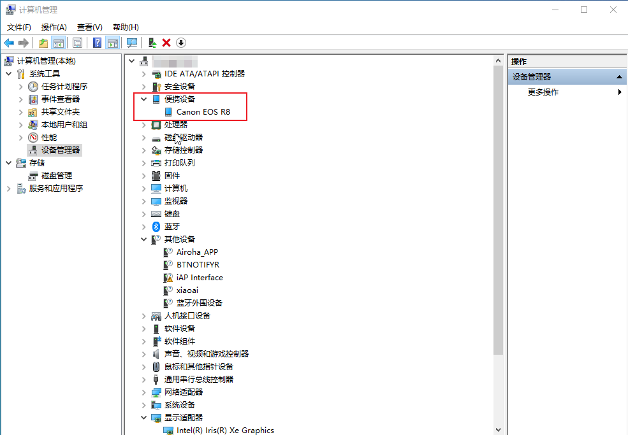The width and height of the screenshot is (628, 435).
Task: Click the black down arrow toolbar icon
Action: [x=181, y=43]
